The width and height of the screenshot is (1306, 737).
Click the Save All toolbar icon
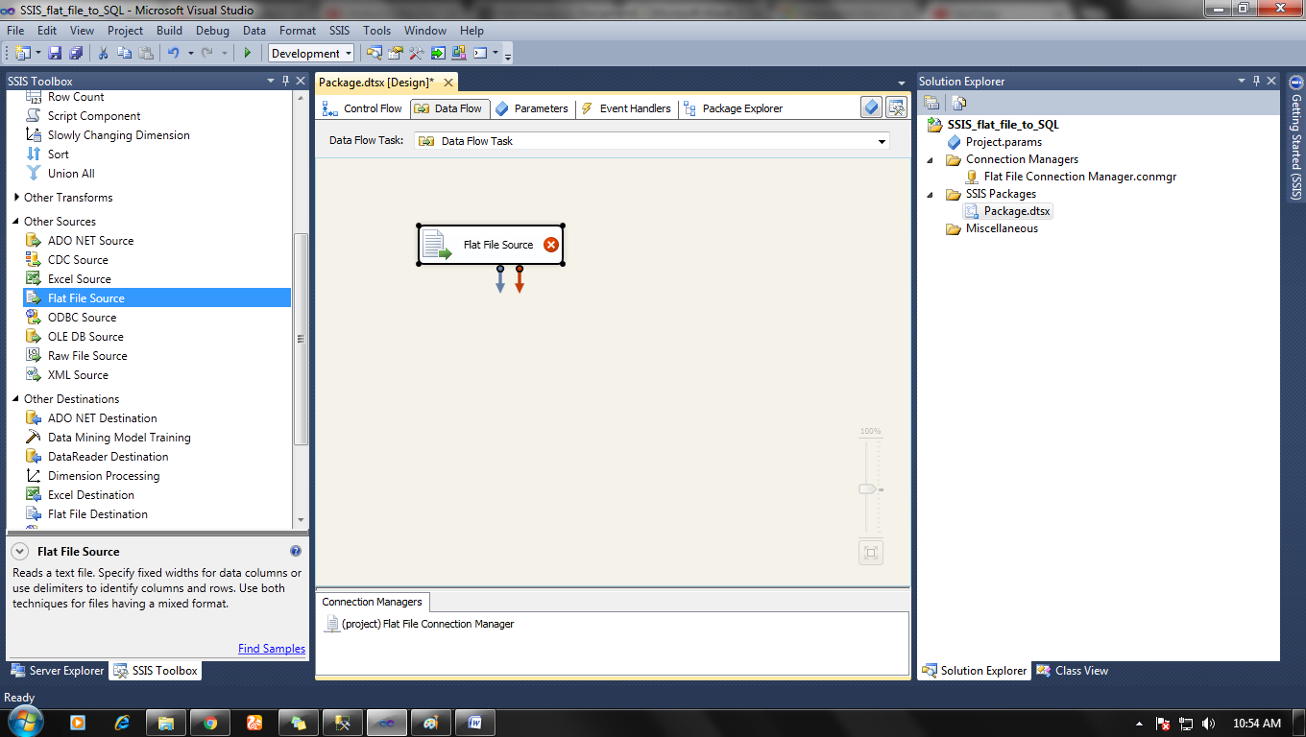click(x=76, y=53)
